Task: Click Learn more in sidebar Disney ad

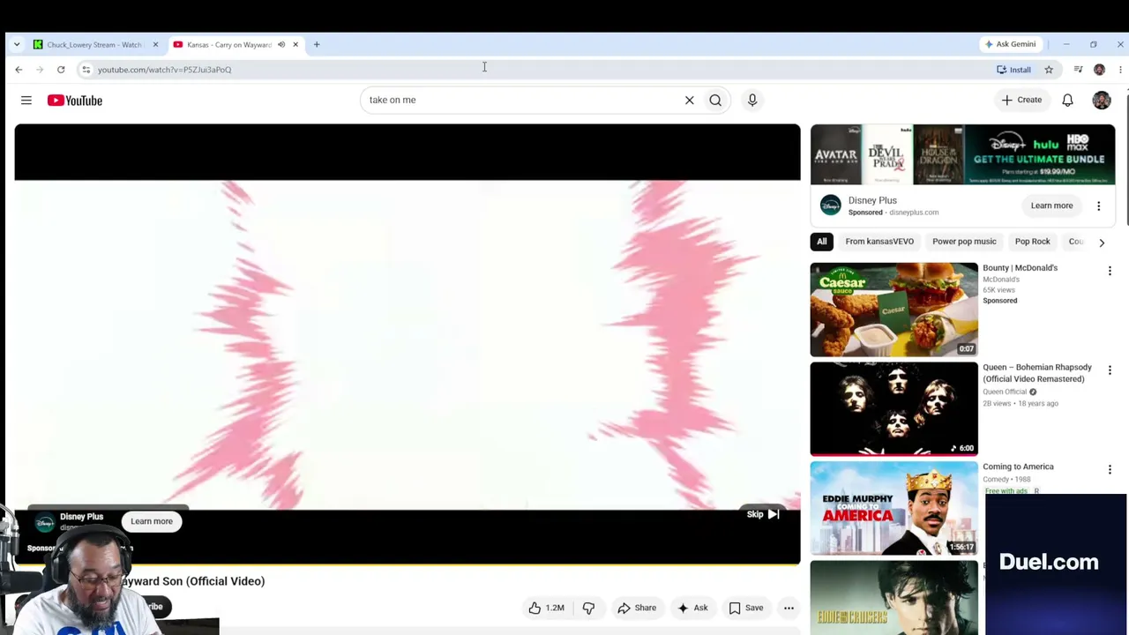Action: pos(1051,205)
